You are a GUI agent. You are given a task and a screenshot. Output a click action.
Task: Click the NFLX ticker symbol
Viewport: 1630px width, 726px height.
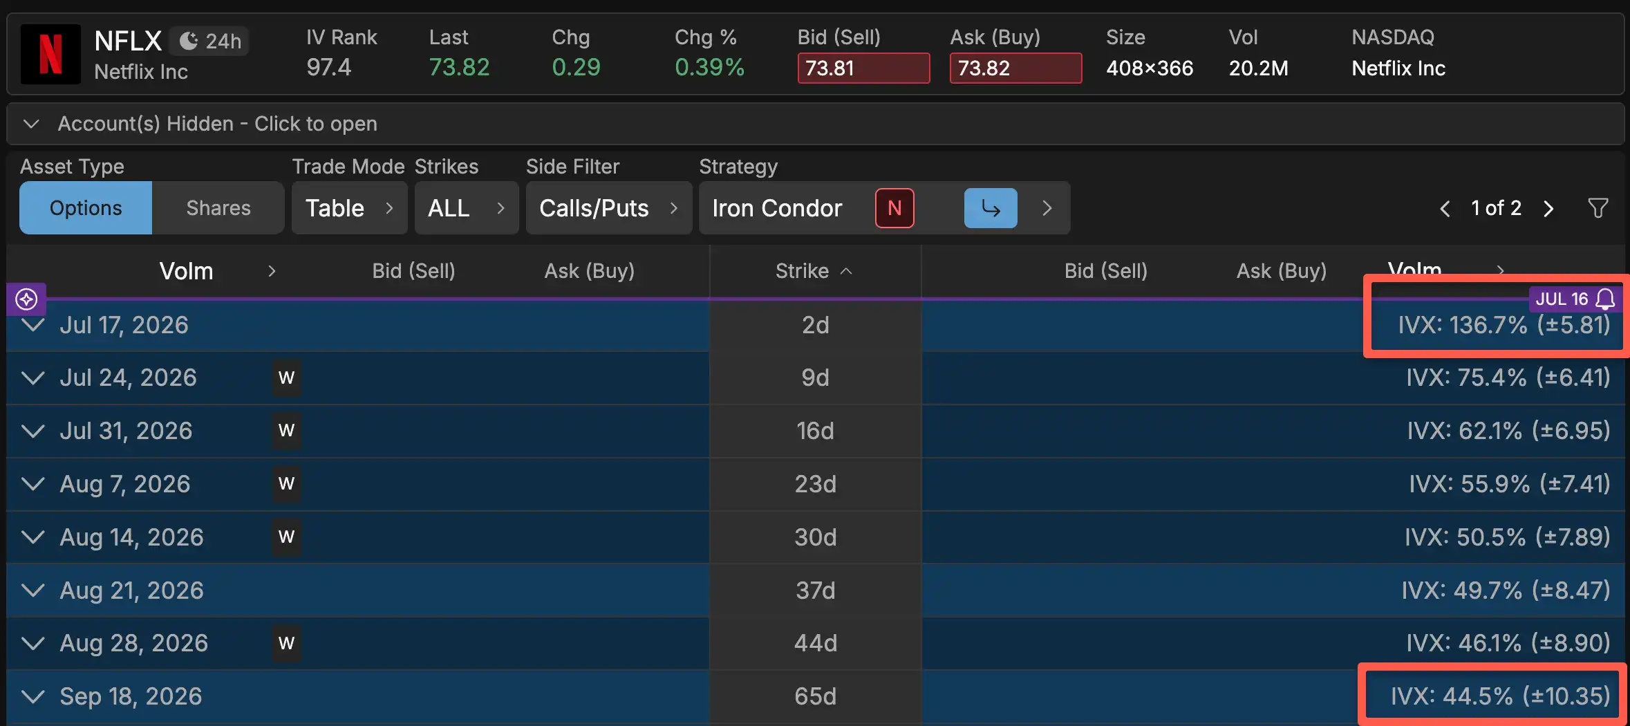[128, 41]
